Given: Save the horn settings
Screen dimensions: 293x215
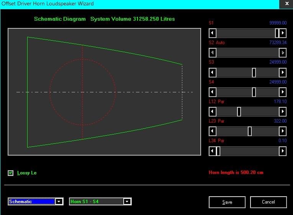Looking at the screenshot, I should click(227, 202).
